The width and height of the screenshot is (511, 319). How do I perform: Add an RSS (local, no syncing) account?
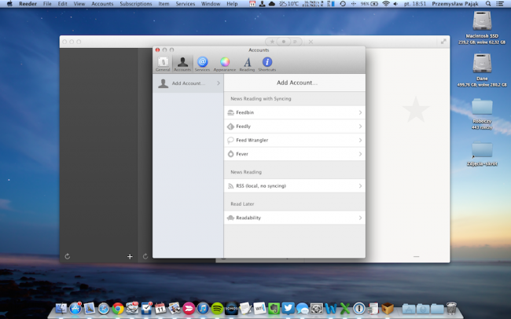pos(295,185)
